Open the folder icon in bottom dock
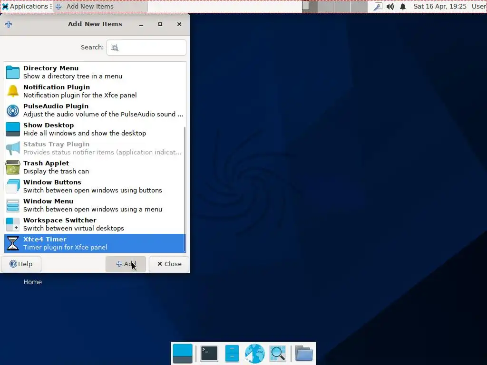Image resolution: width=487 pixels, height=365 pixels. pyautogui.click(x=304, y=353)
